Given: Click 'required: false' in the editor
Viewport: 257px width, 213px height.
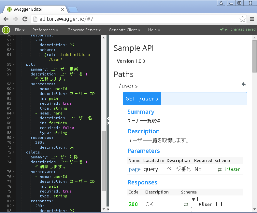Looking at the screenshot, I should pos(57,128).
